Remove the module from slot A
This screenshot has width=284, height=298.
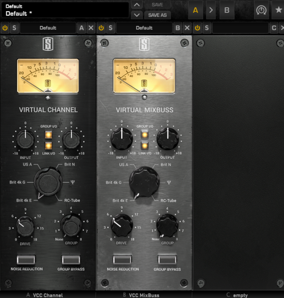pyautogui.click(x=91, y=28)
